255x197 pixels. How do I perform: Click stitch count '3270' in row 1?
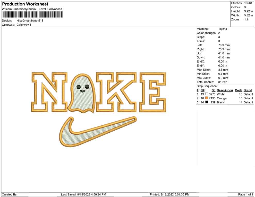[x=212, y=94]
